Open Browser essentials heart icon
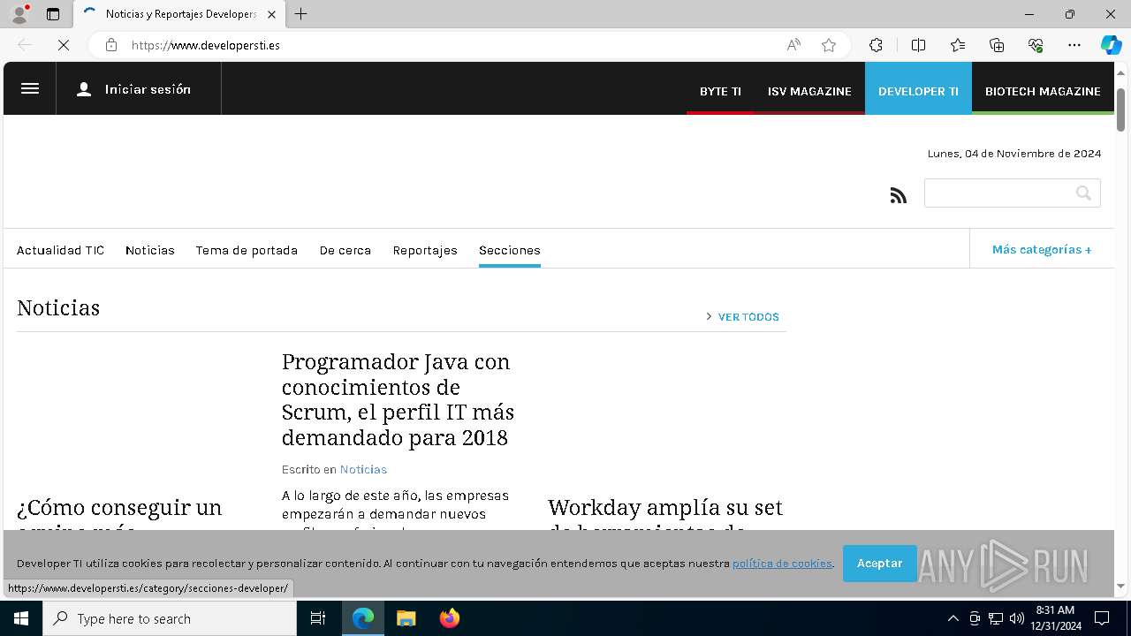This screenshot has height=636, width=1131. pos(1036,45)
